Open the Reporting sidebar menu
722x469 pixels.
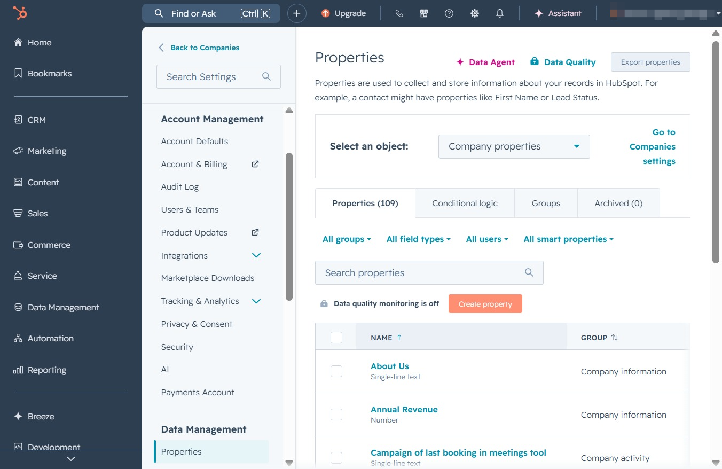coord(40,370)
